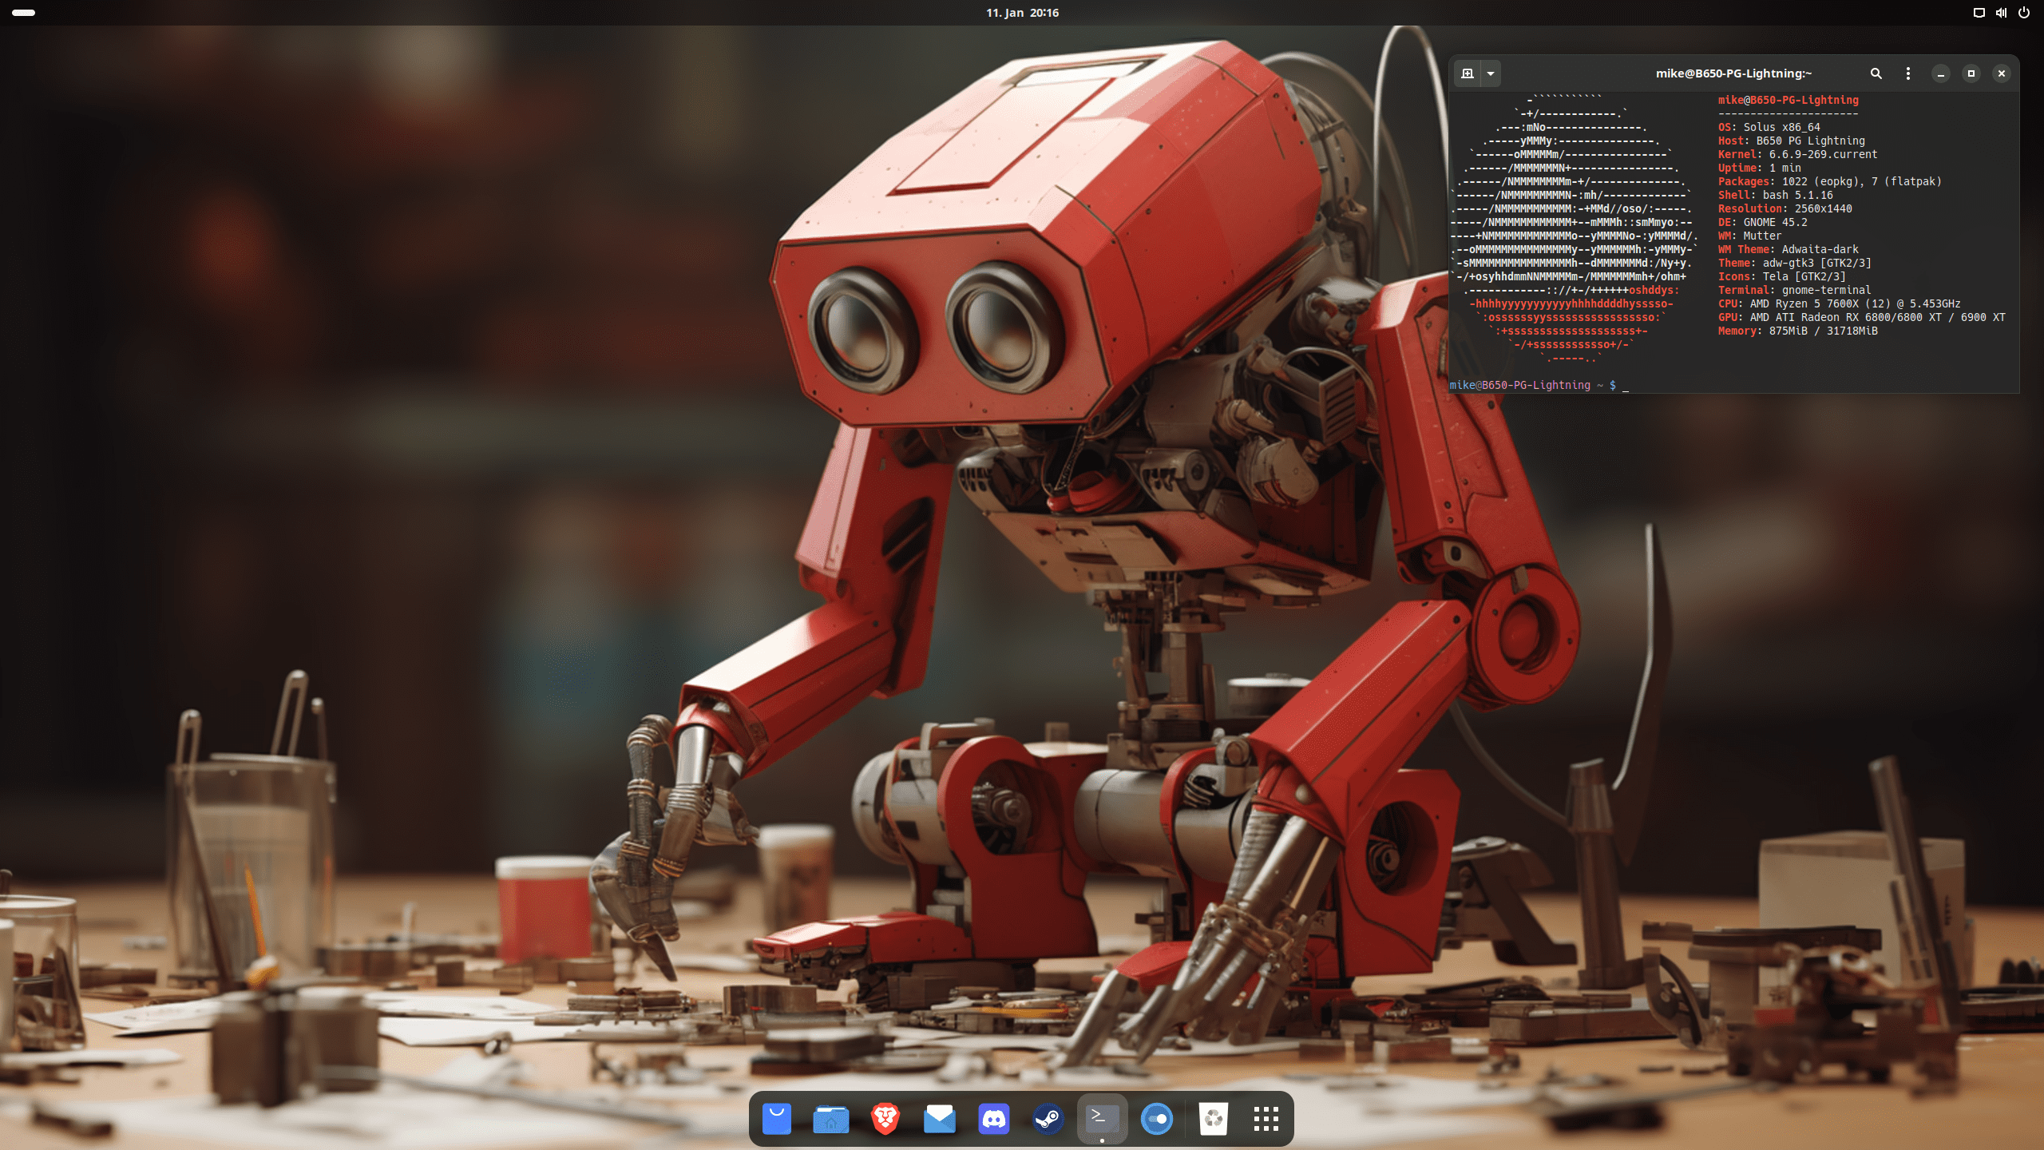Open Files home folder from dock
2044x1150 pixels.
(830, 1119)
